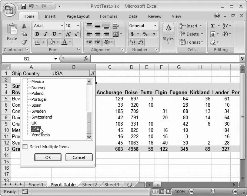The width and height of the screenshot is (247, 196).
Task: Select Switzerland in the country filter list
Action: (41, 117)
